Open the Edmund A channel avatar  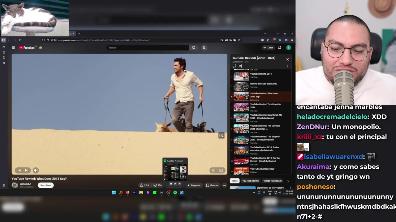(x=15, y=185)
